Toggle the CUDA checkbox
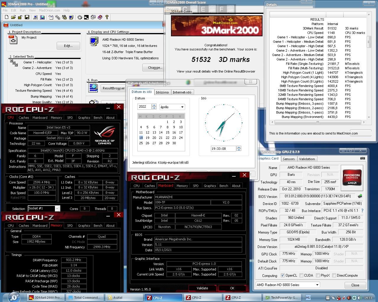 tap(301, 275)
